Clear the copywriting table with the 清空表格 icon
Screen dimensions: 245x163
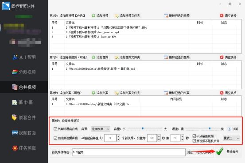(x=222, y=93)
